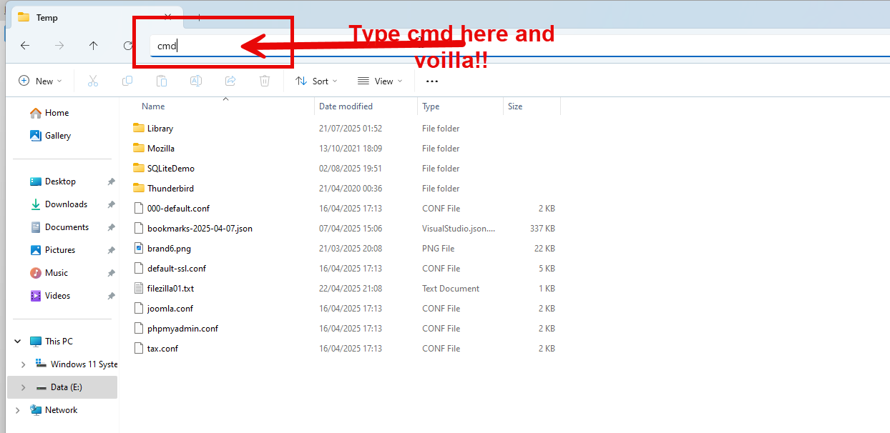
Task: Unpin Documents via its pin icon
Action: [111, 227]
